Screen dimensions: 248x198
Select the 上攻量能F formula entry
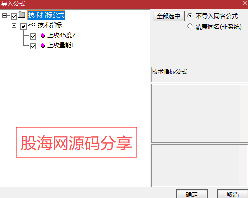tap(61, 45)
